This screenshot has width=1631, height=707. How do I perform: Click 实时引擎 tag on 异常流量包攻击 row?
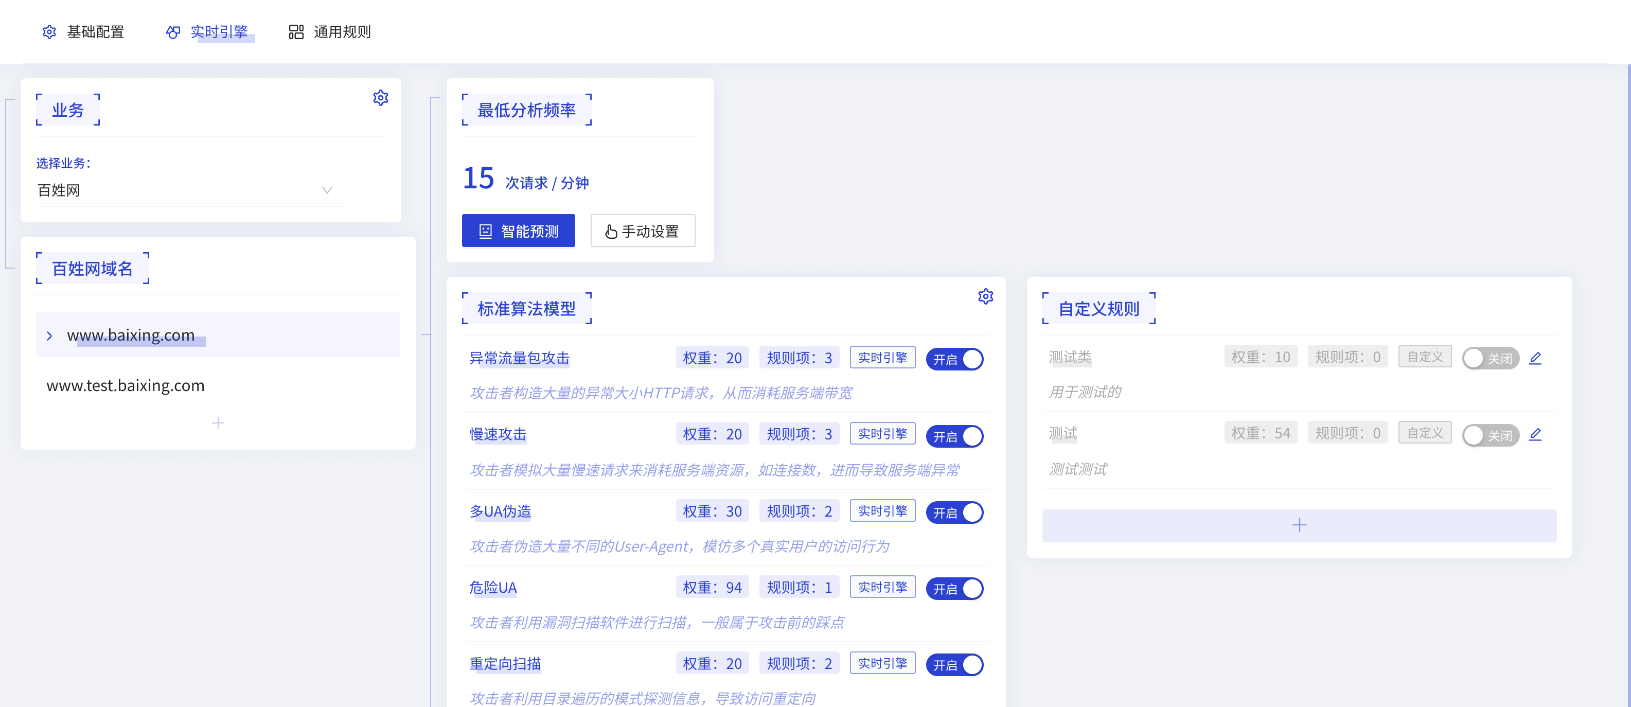[x=882, y=358]
